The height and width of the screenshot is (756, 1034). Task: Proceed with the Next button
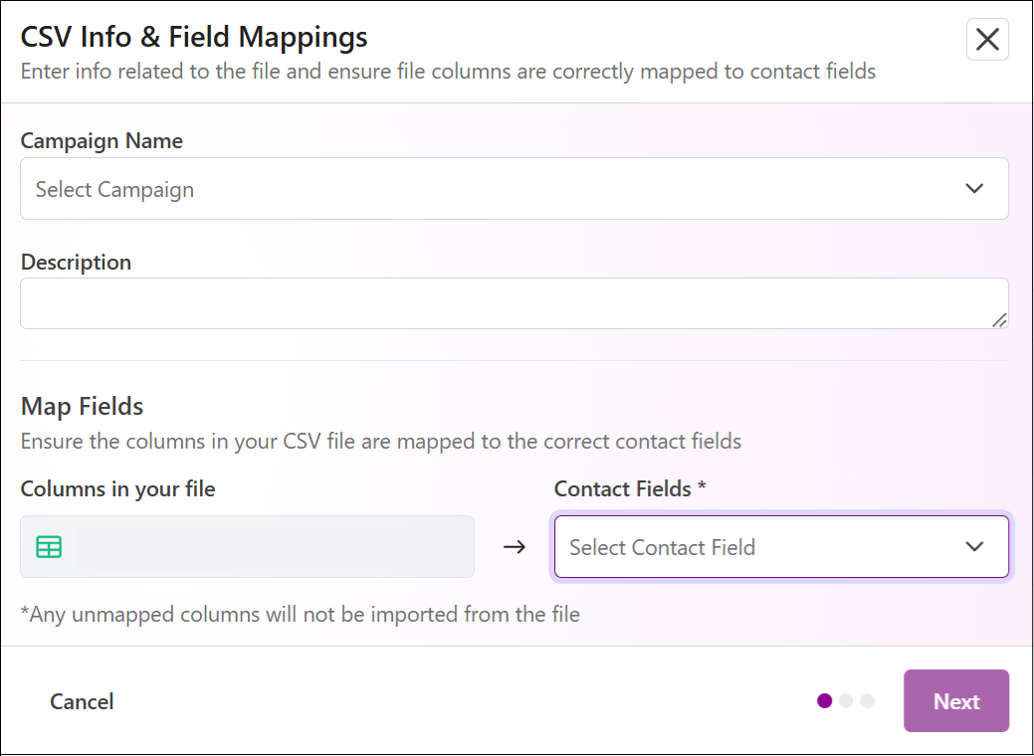coord(956,700)
